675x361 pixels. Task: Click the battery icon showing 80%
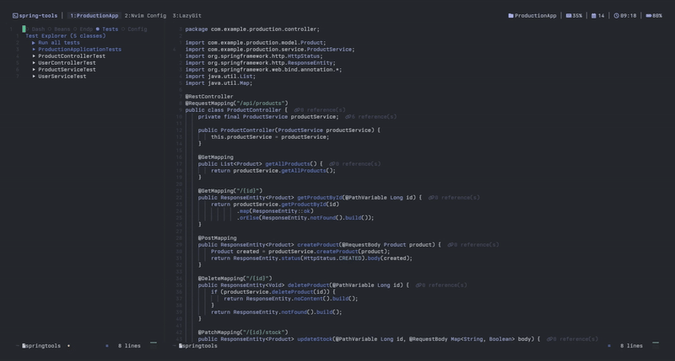[648, 15]
